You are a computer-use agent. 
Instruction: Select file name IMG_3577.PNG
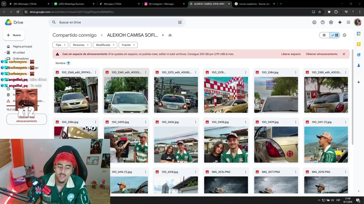pos(271,172)
